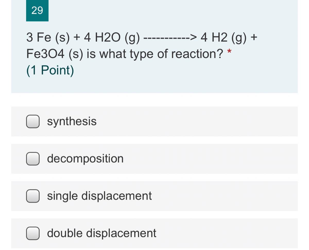
Task: Click "4 H2 (g)" product in equation
Action: coord(224,38)
